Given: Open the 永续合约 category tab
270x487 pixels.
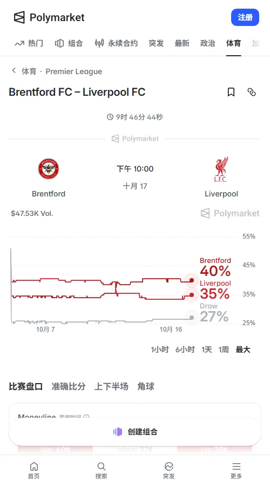Looking at the screenshot, I should [x=116, y=43].
